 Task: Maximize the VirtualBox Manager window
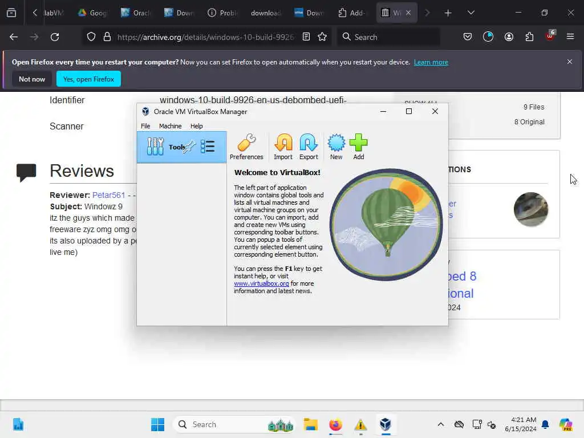(x=408, y=111)
